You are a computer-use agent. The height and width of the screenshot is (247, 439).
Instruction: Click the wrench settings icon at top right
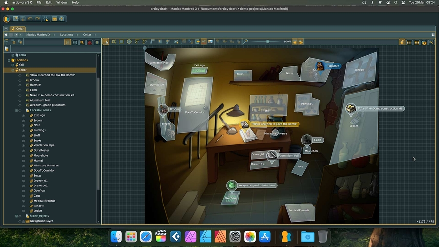431,42
